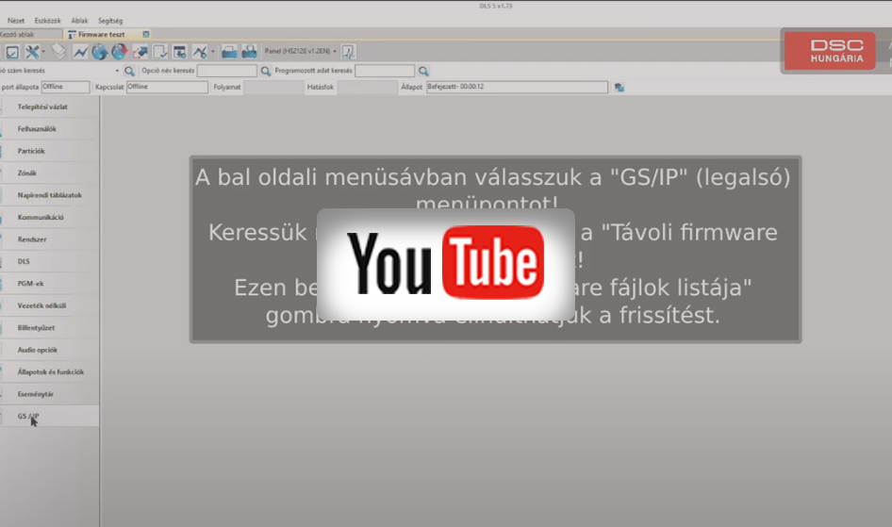Open the Kommunikáció section in sidebar

click(41, 217)
